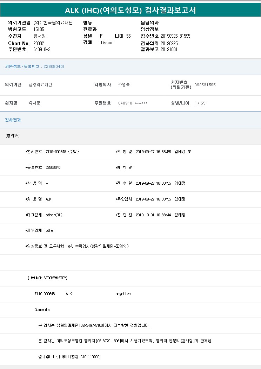Screen dimensions: 261x369
Task: Click the 결과보고 date 20191001
Action: 169,49
